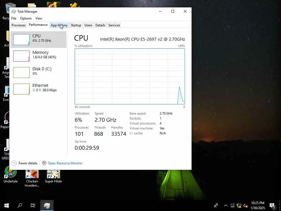Show hidden system tray icons
The image size is (281, 211).
(x=226, y=206)
